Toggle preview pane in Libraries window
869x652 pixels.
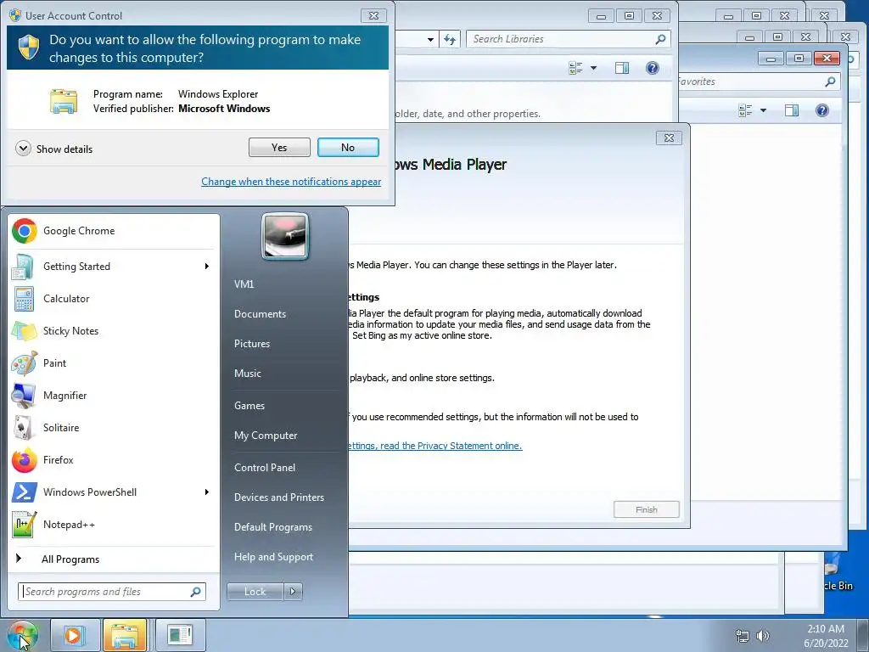[x=622, y=68]
